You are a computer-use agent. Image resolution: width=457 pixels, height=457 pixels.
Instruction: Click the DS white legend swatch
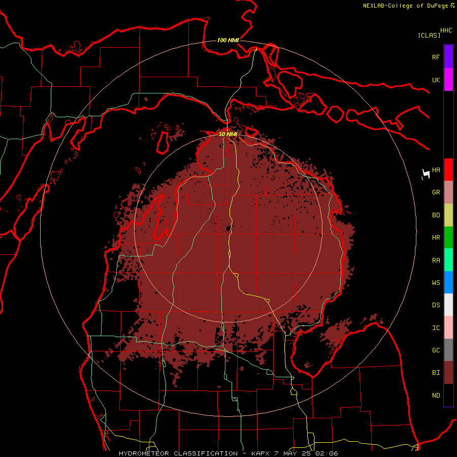coord(448,305)
